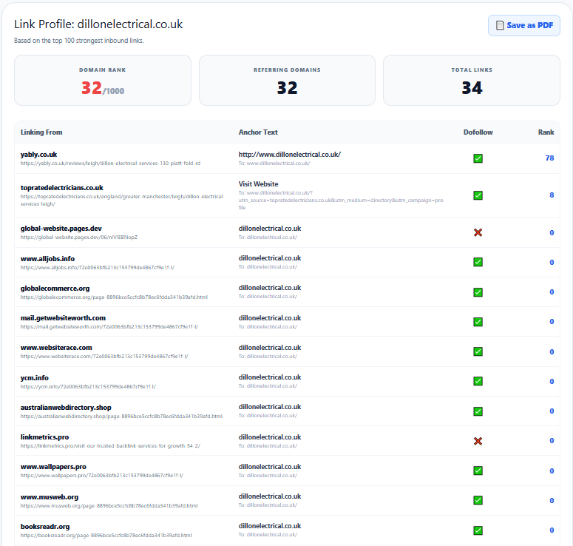Click the dofollow checkmark for topratedelectricians.co.uk
Screen dimensions: 573x546
[478, 195]
